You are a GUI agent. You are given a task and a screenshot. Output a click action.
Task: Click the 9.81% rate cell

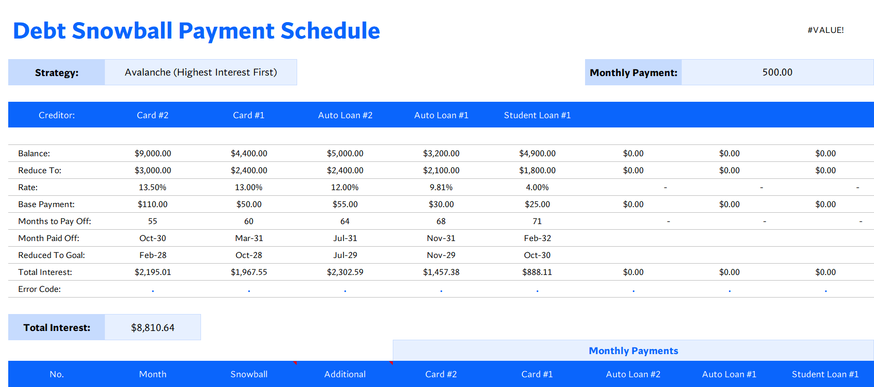pos(441,187)
